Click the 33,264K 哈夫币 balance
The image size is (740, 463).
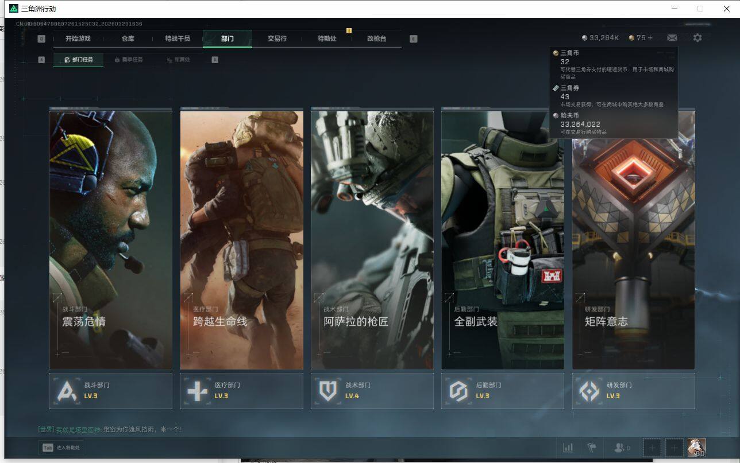[x=600, y=38]
